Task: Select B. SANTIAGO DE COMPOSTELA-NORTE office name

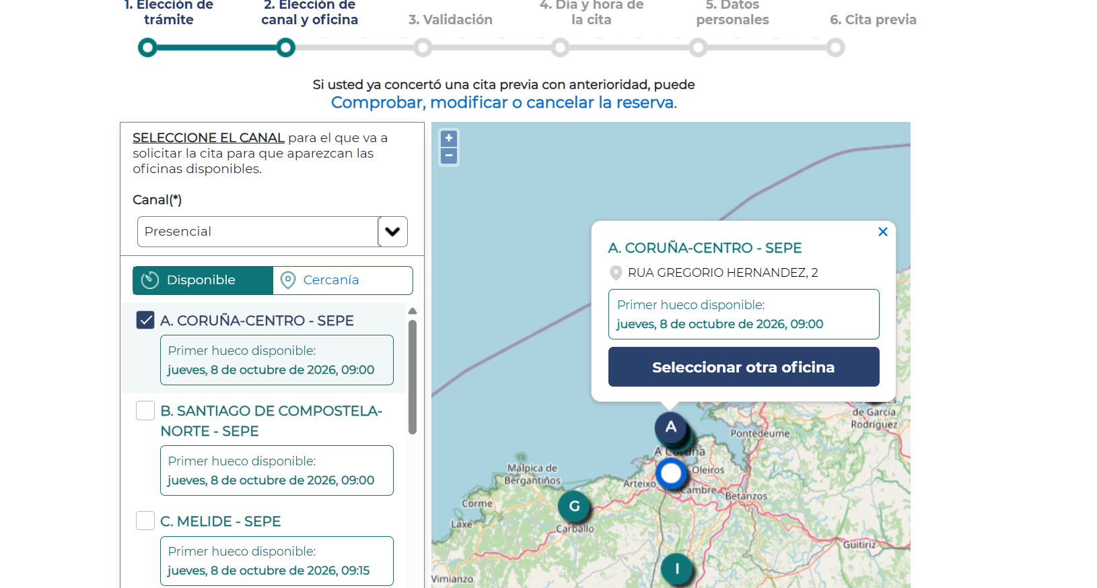Action: tap(271, 421)
